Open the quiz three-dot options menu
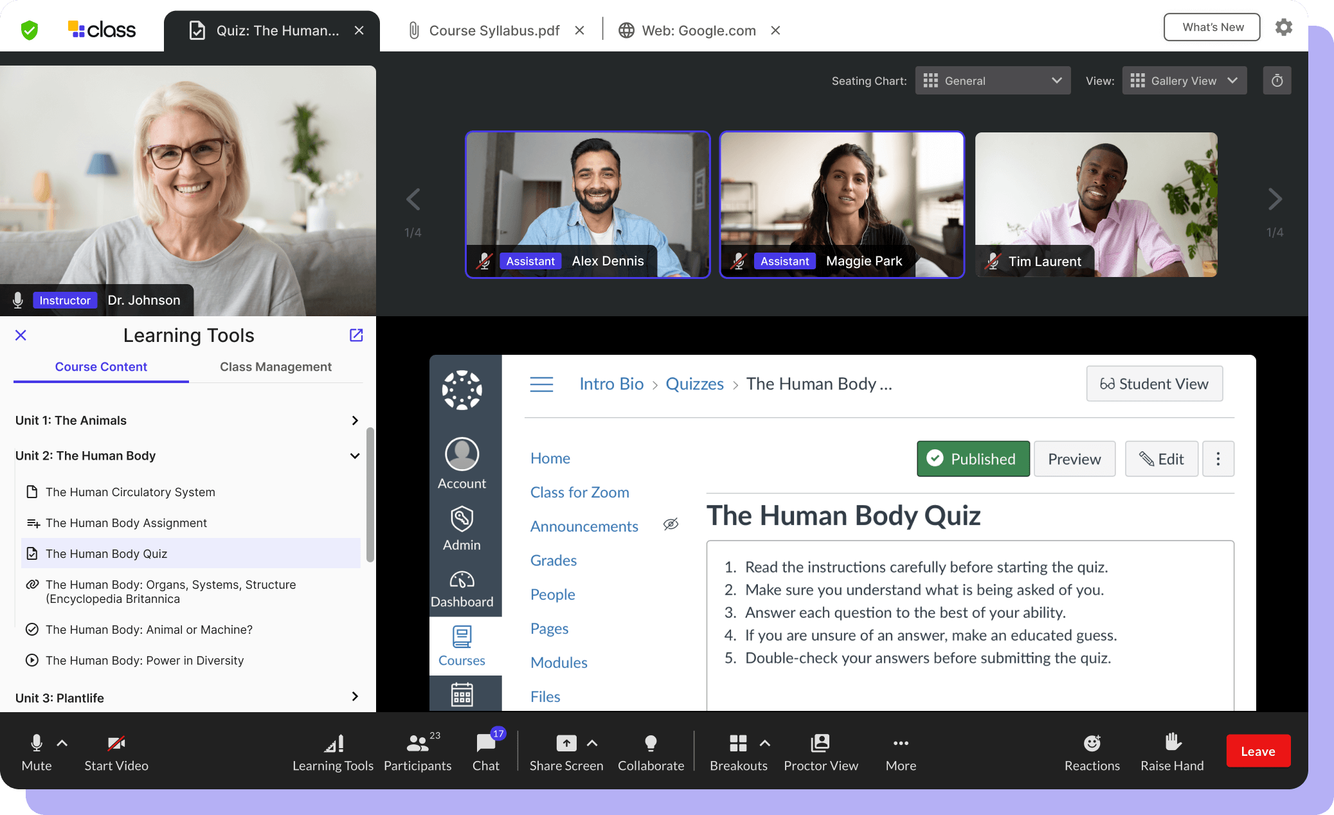The image size is (1334, 815). pyautogui.click(x=1218, y=459)
